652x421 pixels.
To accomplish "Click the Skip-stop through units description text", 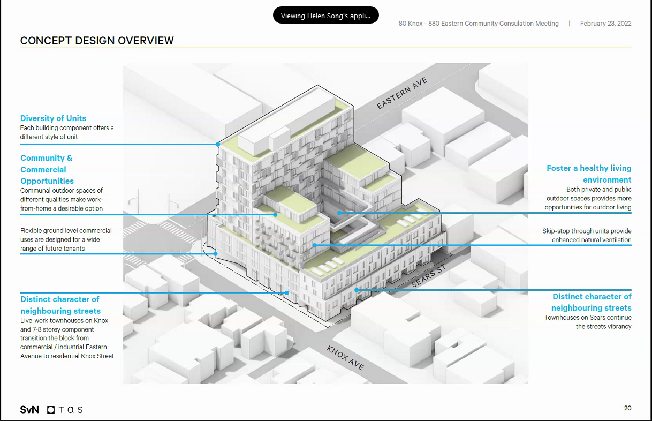I will (587, 236).
